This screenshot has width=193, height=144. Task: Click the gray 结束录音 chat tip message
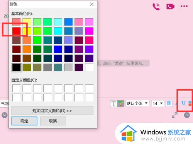pos(123,63)
